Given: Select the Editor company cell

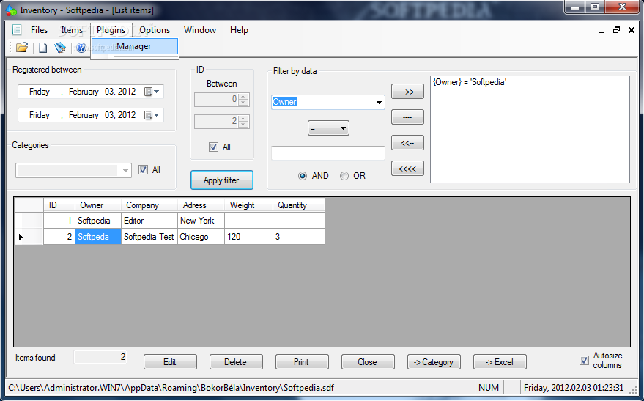Looking at the screenshot, I should pyautogui.click(x=149, y=221).
